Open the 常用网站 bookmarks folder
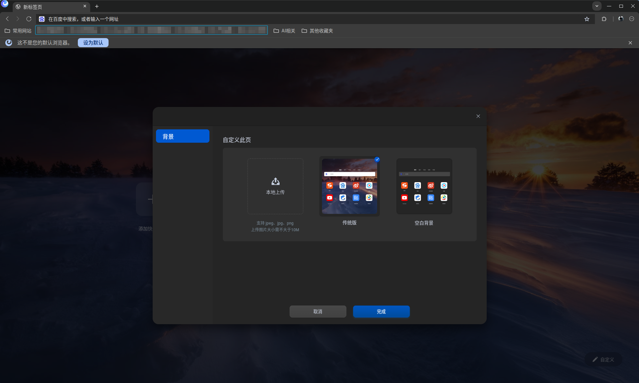The width and height of the screenshot is (639, 383). (x=18, y=31)
